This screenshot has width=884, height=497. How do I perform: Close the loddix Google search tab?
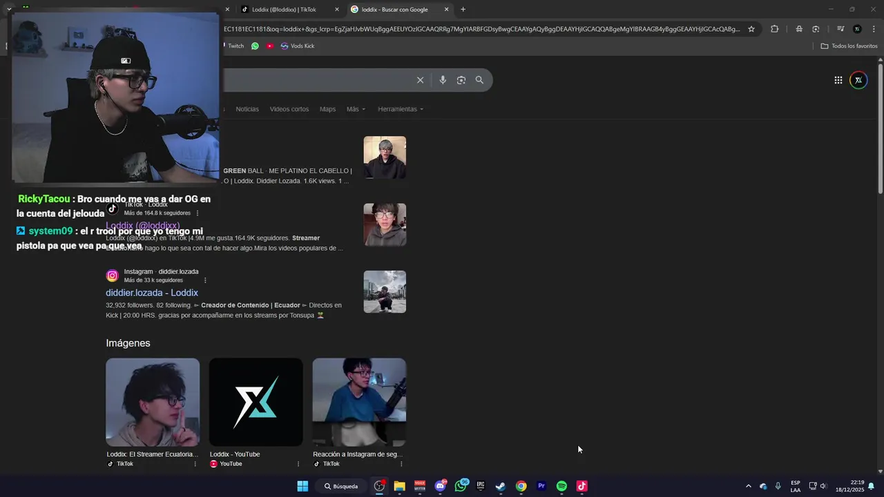click(446, 10)
